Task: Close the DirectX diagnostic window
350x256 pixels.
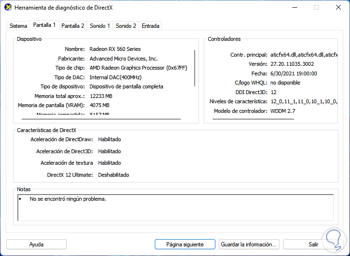Action: [x=338, y=7]
